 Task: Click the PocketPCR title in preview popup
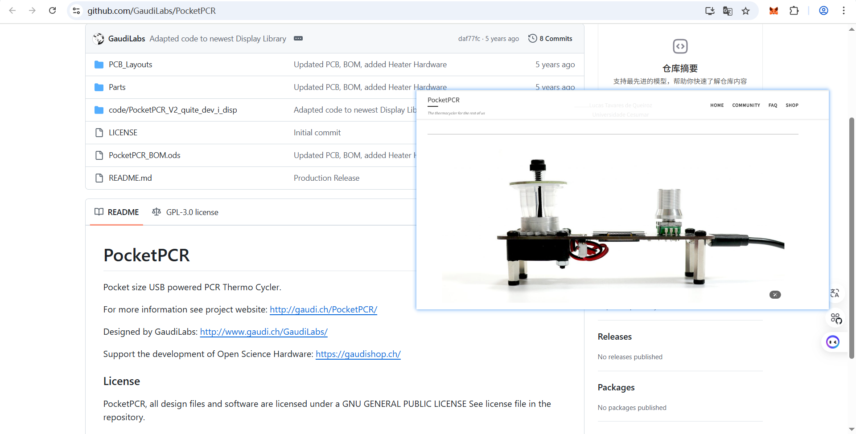(x=443, y=100)
